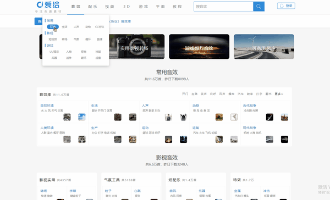The image size is (330, 200).
Task: Select 兵器 in the dropdown menu
Action: click(x=54, y=58)
